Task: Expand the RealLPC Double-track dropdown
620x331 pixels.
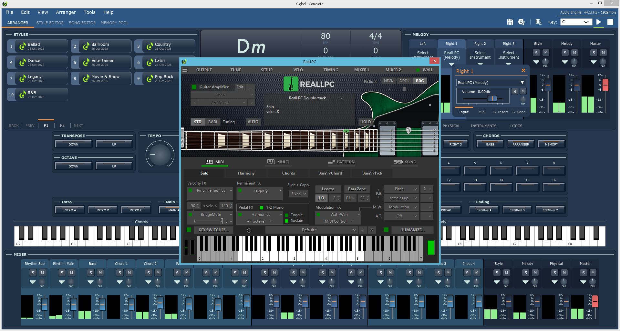Action: 341,98
